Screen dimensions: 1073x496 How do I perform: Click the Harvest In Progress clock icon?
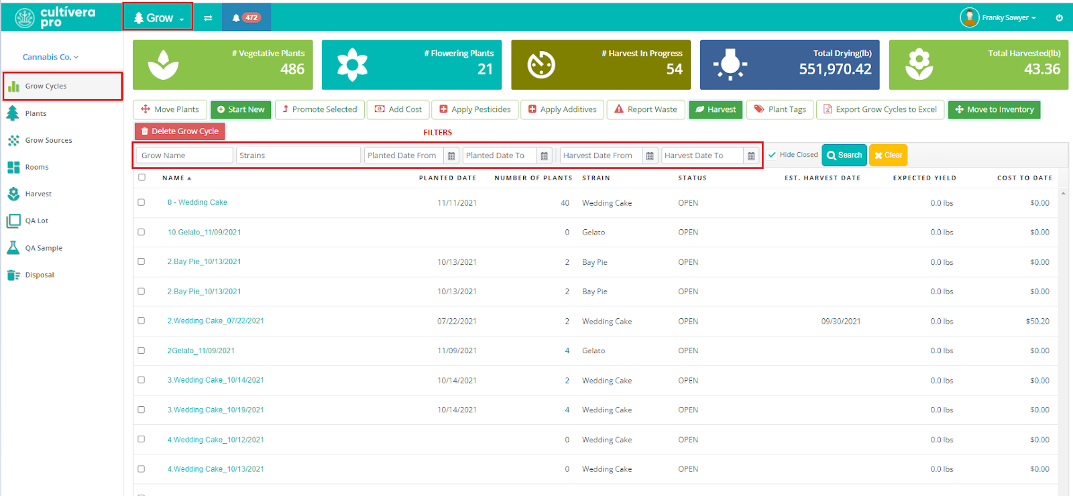(541, 65)
